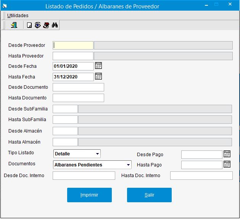Click the 'Hasta Documento' label
The image size is (240, 219).
coord(27,98)
